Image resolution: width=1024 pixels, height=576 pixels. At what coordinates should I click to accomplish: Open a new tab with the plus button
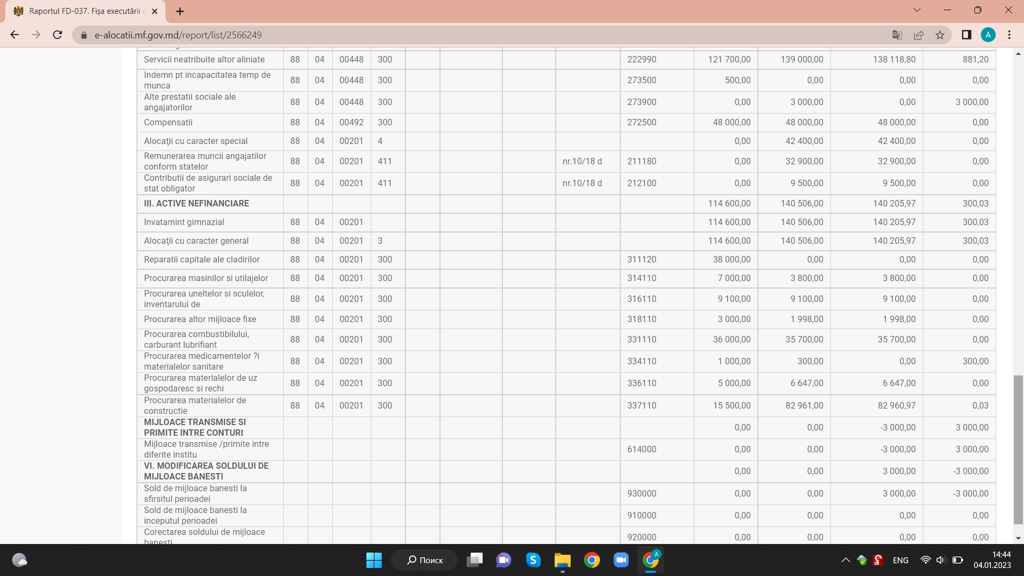pos(180,11)
